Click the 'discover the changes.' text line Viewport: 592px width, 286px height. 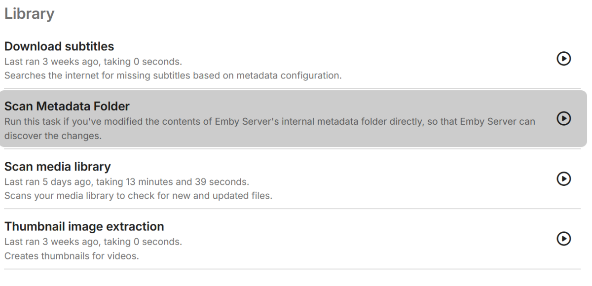coord(53,136)
